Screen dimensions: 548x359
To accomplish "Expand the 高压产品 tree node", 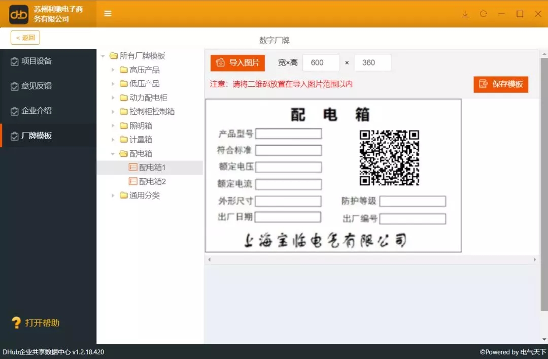I will coord(113,70).
